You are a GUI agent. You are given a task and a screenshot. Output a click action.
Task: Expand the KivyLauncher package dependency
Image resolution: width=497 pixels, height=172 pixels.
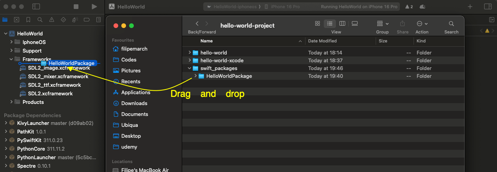point(5,123)
